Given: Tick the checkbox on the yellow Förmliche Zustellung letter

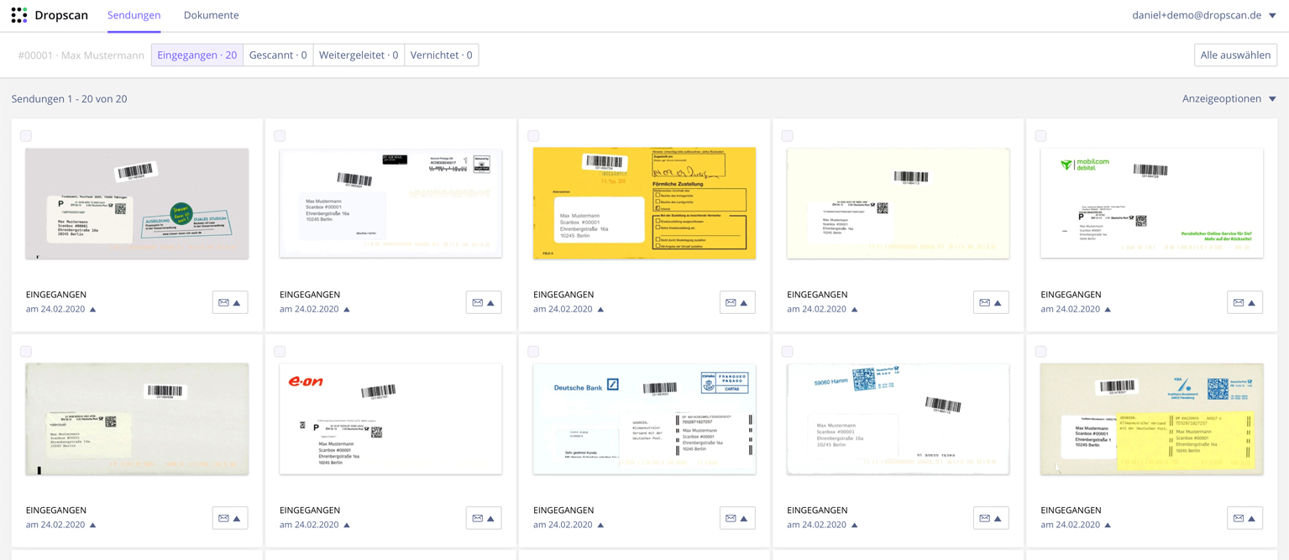Looking at the screenshot, I should click(533, 136).
